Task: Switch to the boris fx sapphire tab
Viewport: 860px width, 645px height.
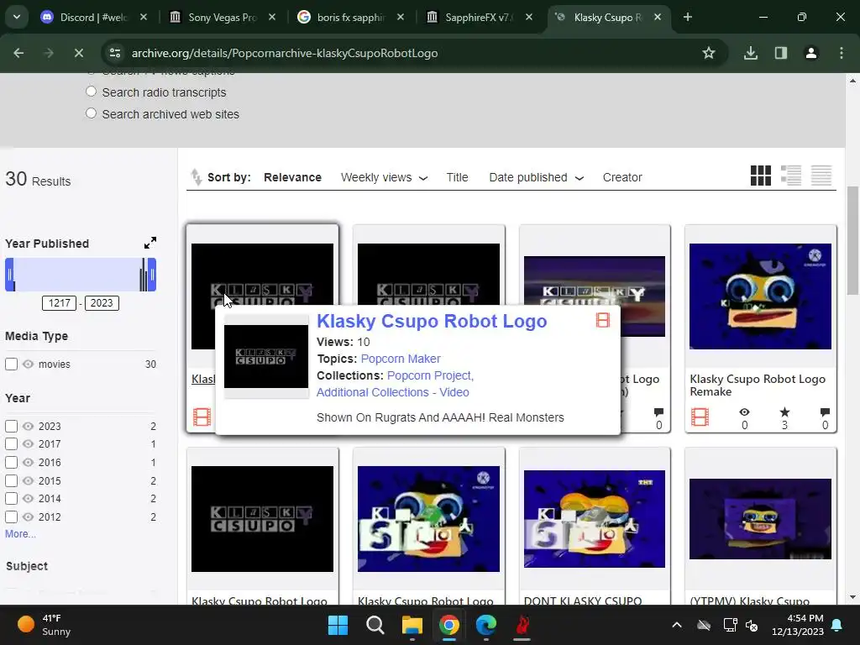Action: (x=351, y=17)
